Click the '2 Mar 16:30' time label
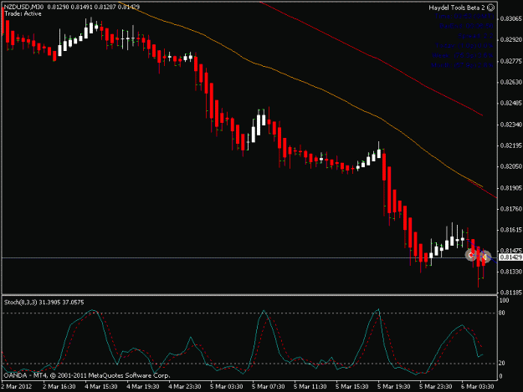 click(x=59, y=387)
